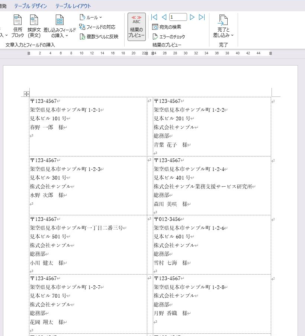This screenshot has height=336, width=305.
Task: Click the text 小川 健太 様
Action: (47, 263)
